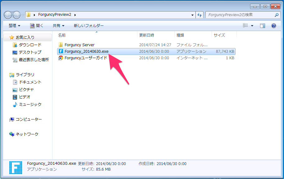
Task: Open the view options dropdown arrow
Action: click(252, 26)
